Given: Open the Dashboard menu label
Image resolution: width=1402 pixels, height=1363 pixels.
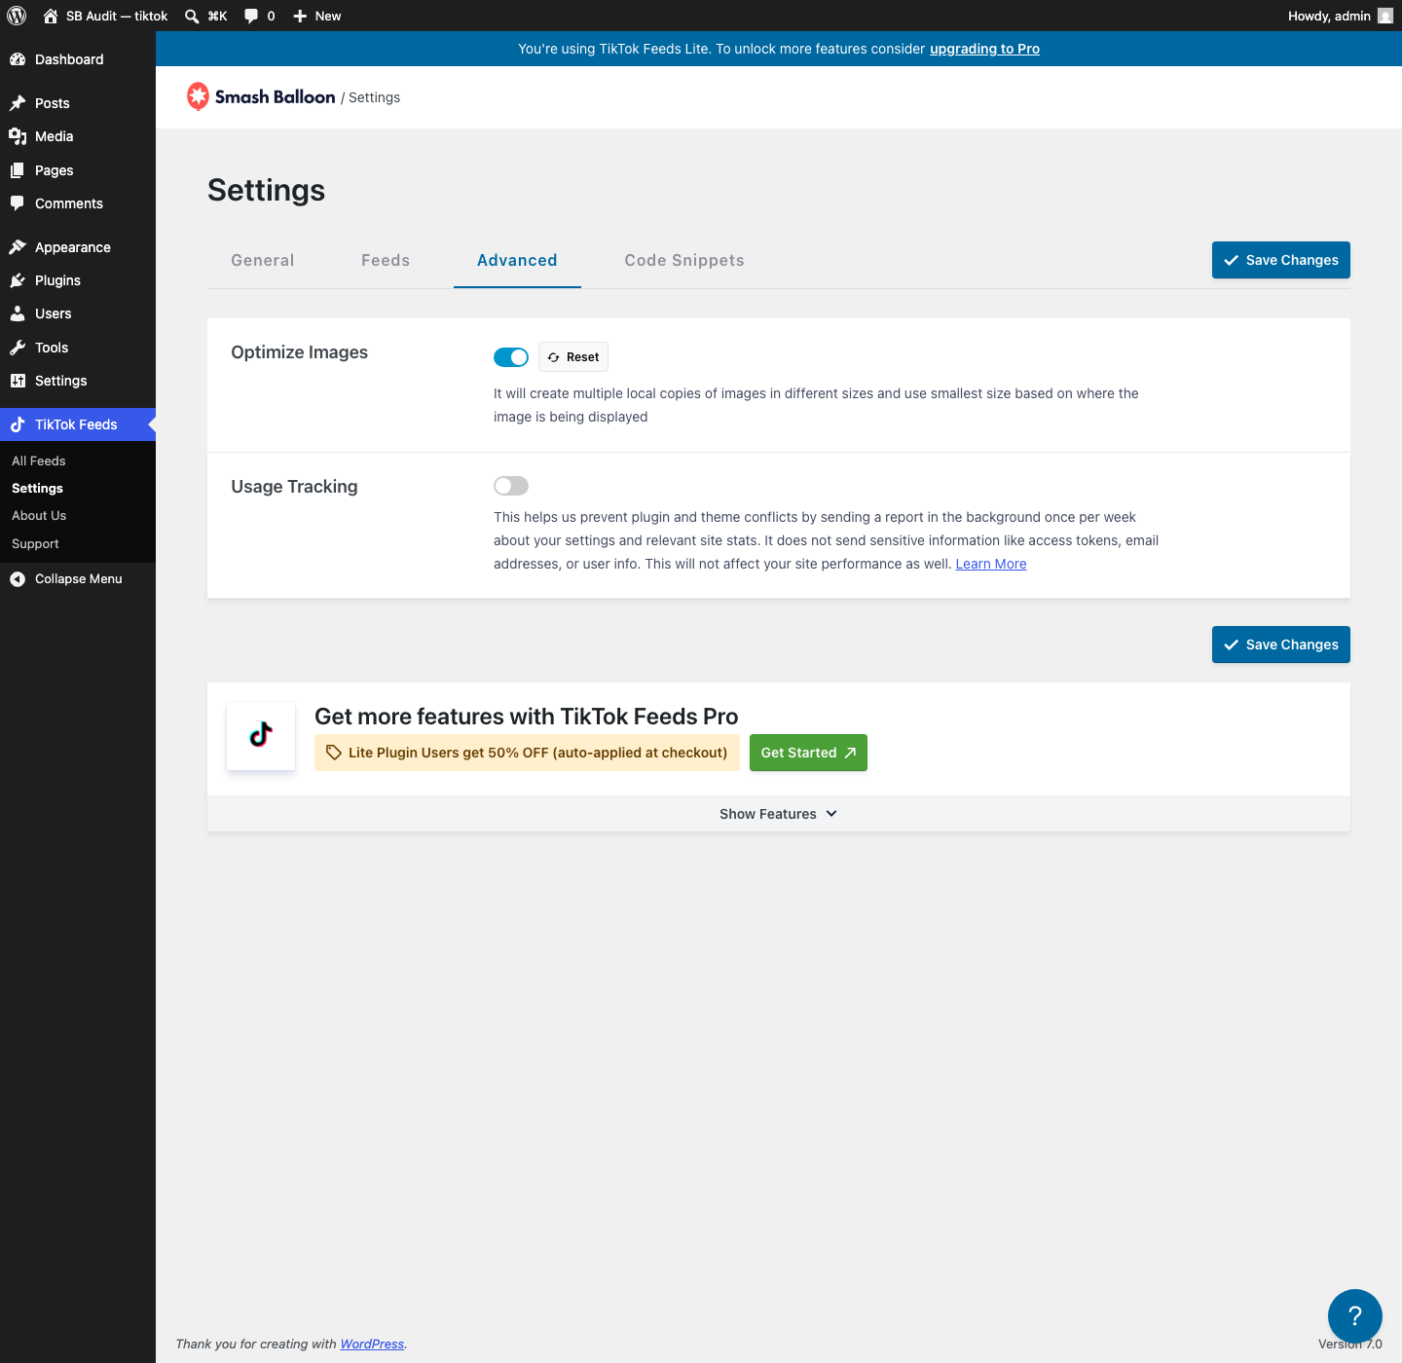Looking at the screenshot, I should [69, 59].
